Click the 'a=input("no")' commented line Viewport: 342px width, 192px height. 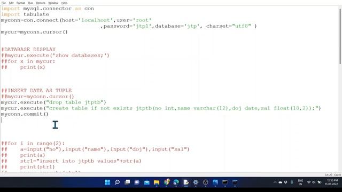95,149
